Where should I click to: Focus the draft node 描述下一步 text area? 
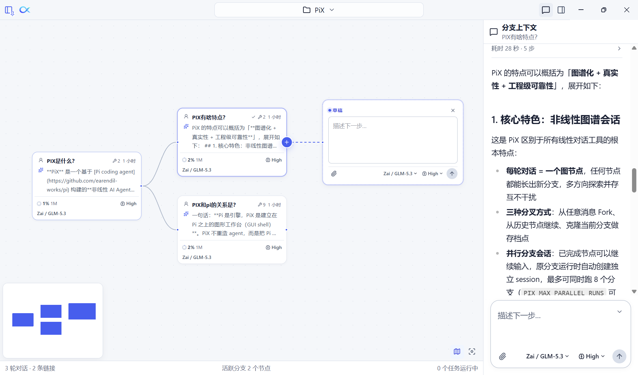pyautogui.click(x=393, y=140)
